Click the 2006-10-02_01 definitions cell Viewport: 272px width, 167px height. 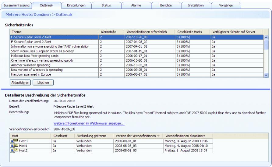point(150,65)
